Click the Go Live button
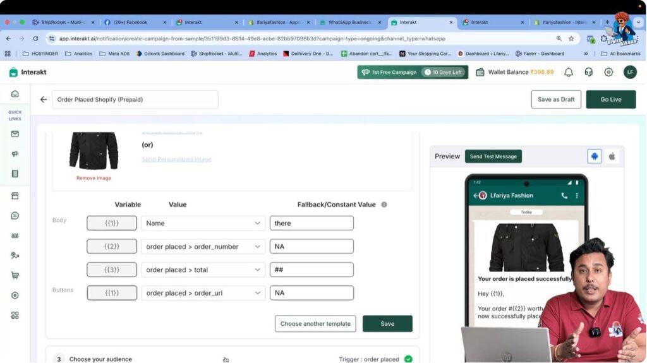This screenshot has width=647, height=363. (611, 99)
